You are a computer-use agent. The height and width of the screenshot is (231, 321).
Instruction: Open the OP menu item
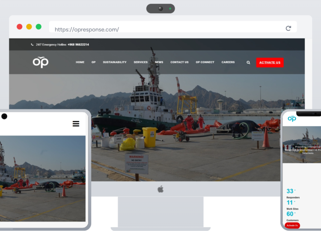coord(93,62)
